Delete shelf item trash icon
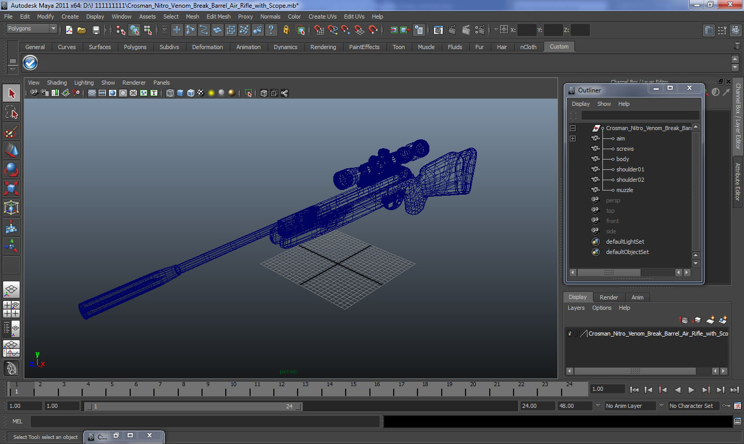The height and width of the screenshot is (444, 744). point(737,46)
